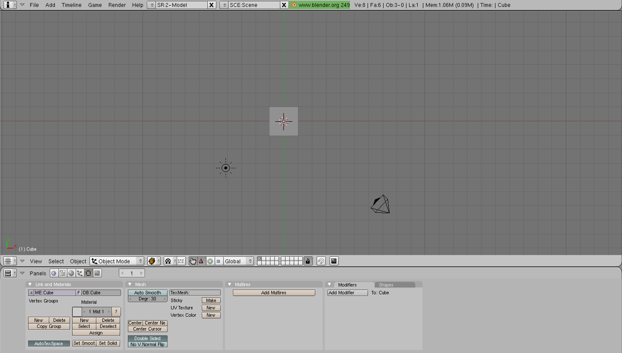Open the viewport draw type dropdown
The image size is (622, 353).
(x=154, y=261)
